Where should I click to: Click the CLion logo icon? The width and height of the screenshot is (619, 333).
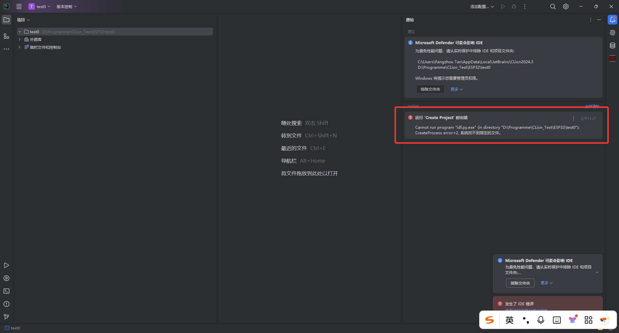[6, 6]
